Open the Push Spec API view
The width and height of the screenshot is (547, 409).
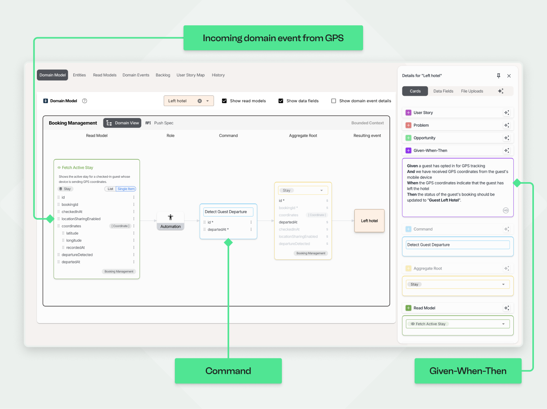point(159,123)
